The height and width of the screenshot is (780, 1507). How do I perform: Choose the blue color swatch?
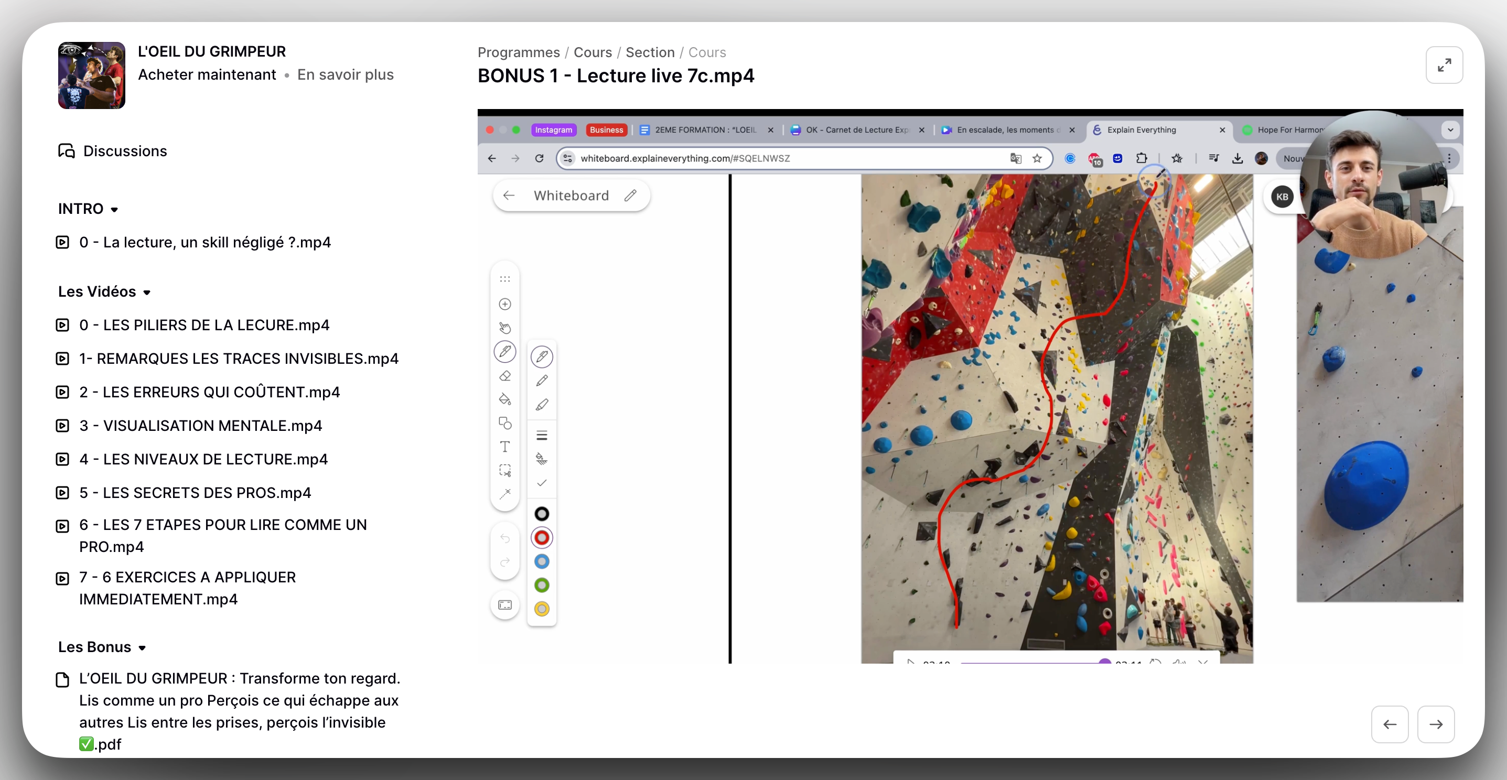542,561
